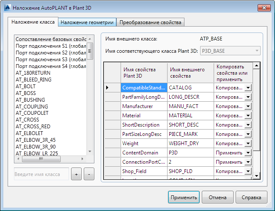The image size is (275, 211).
Task: Click Имя свойства Plant 3D column header
Action: 144,73
